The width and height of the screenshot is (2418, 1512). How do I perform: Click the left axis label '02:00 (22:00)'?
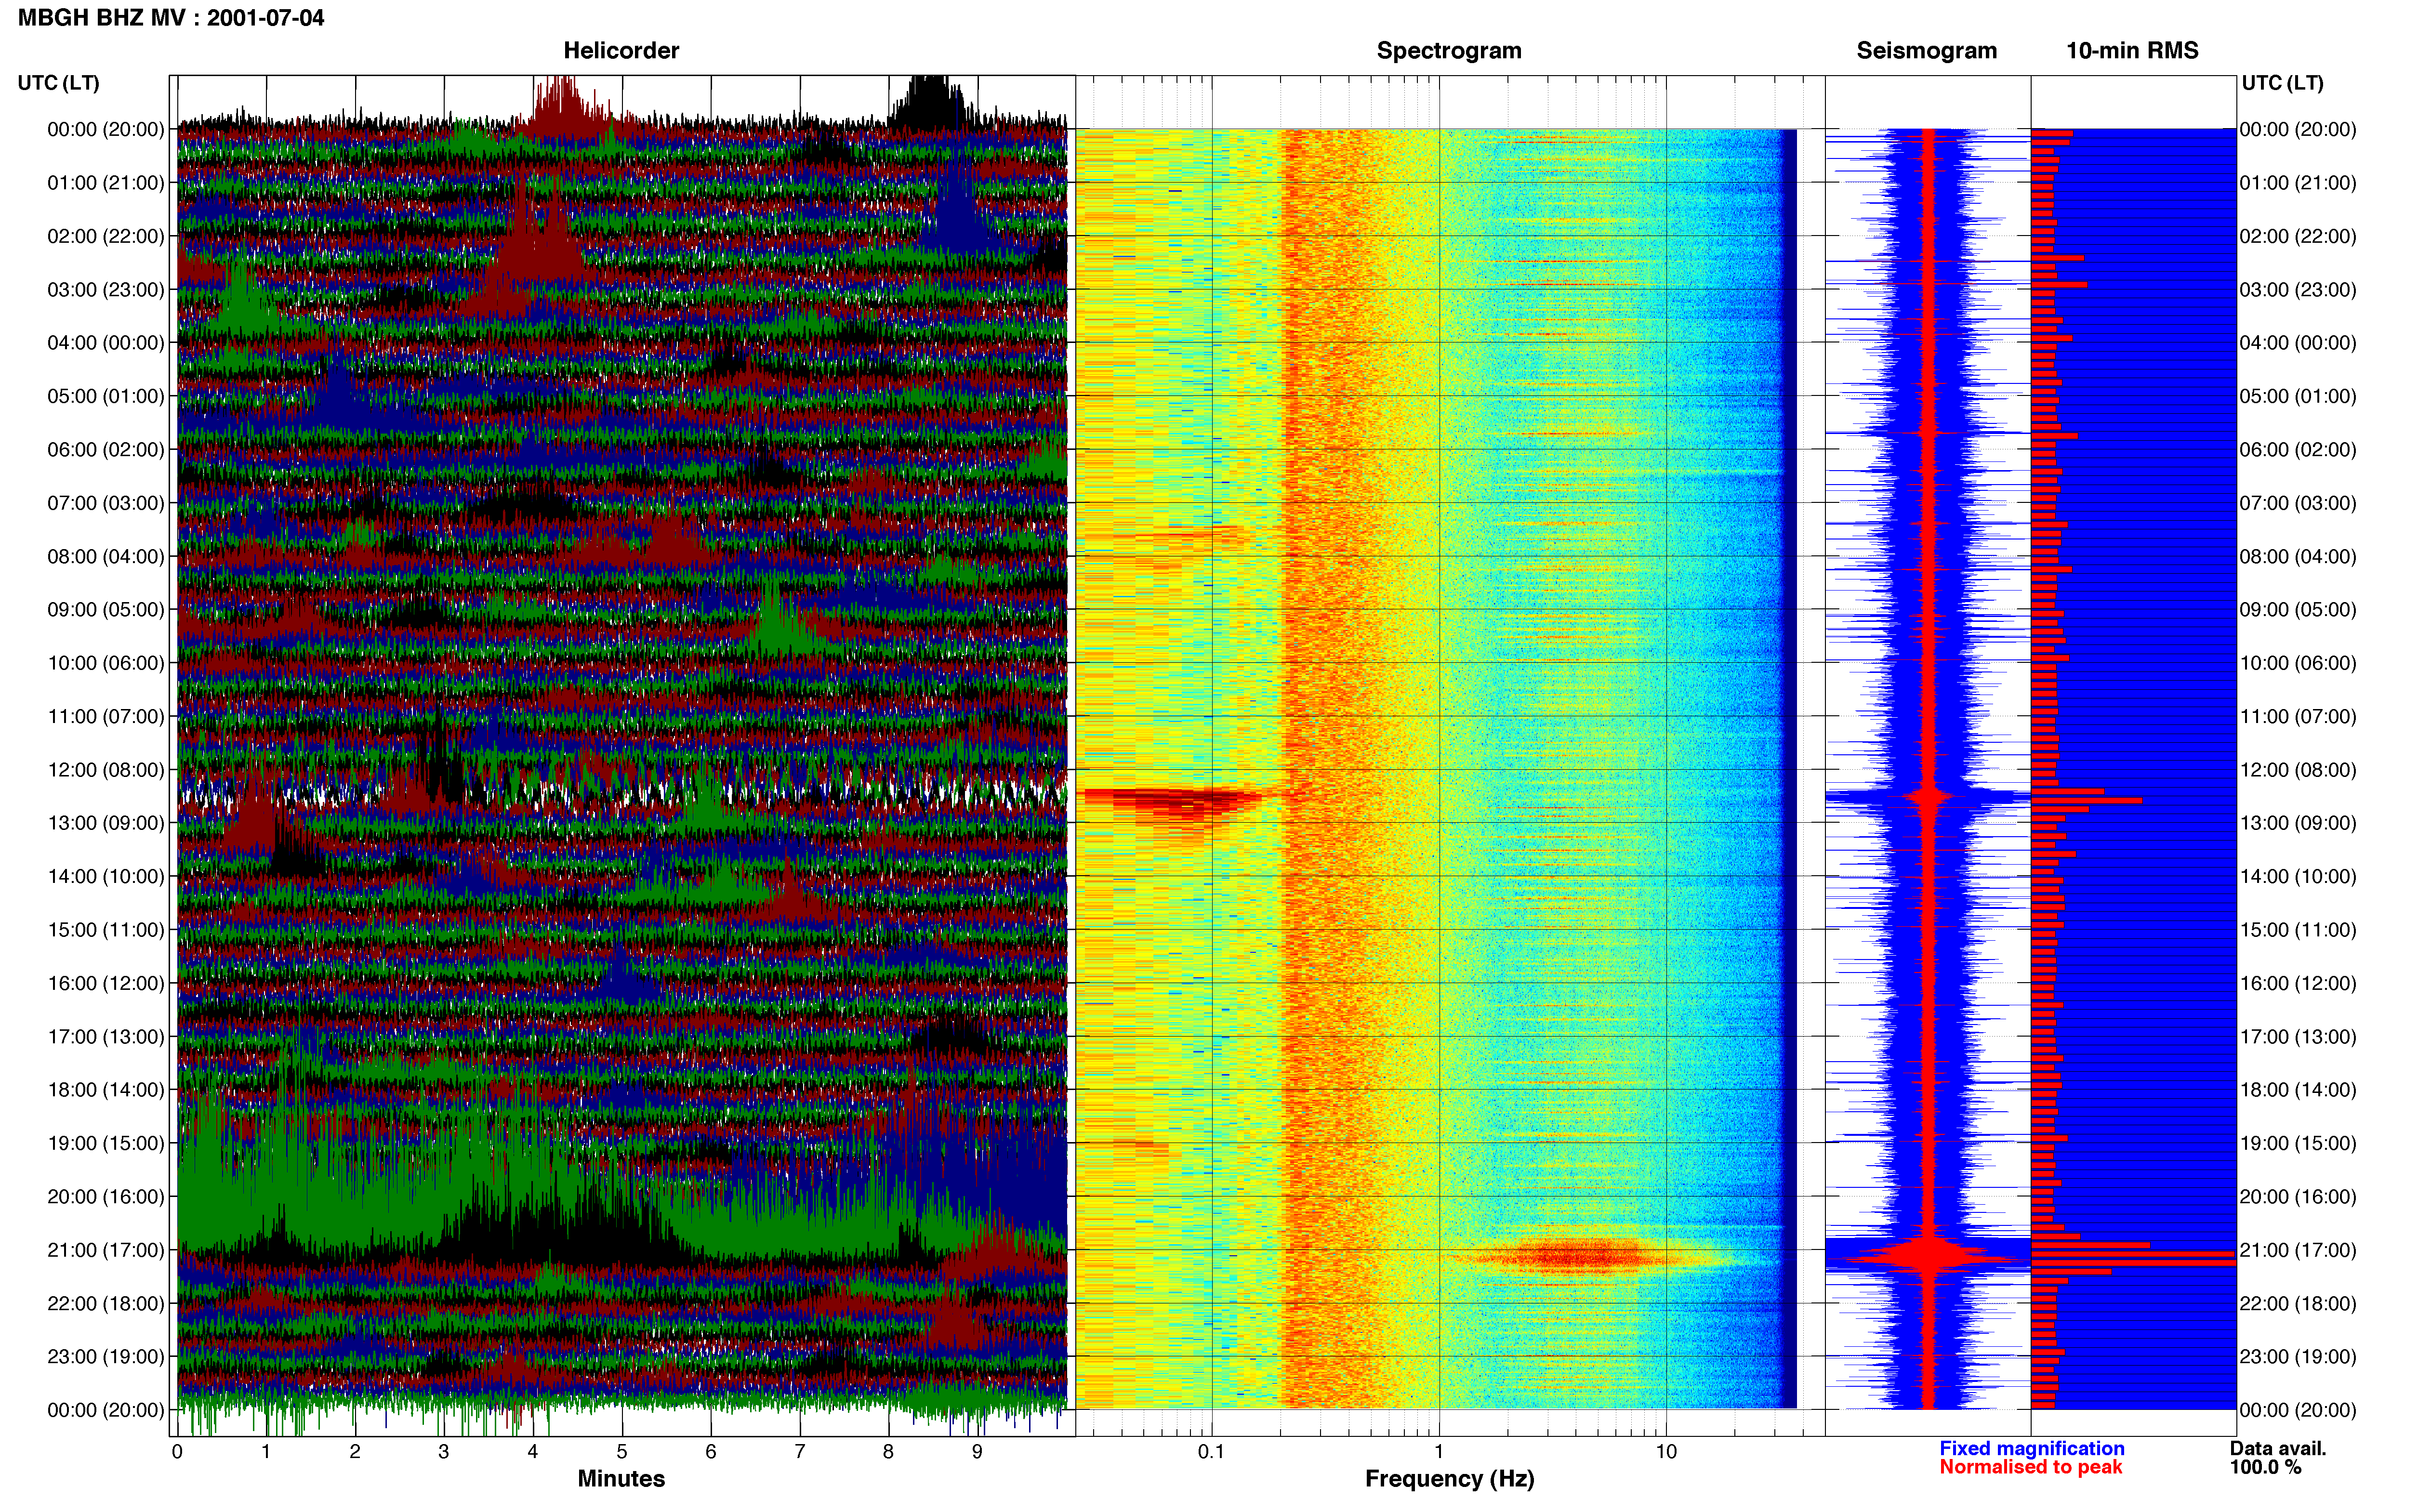pos(106,236)
